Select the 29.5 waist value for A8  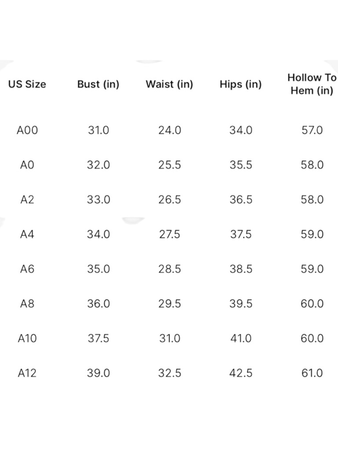click(x=170, y=304)
